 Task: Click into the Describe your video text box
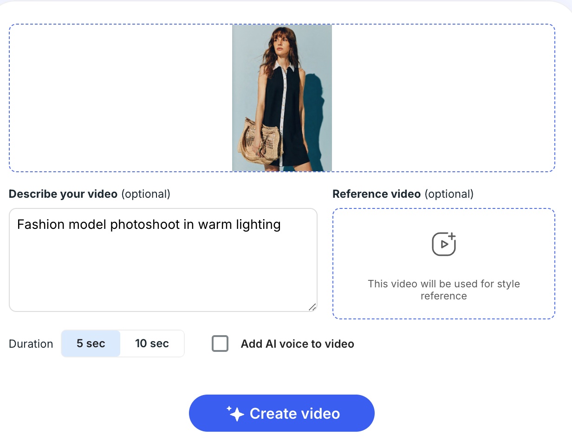163,260
